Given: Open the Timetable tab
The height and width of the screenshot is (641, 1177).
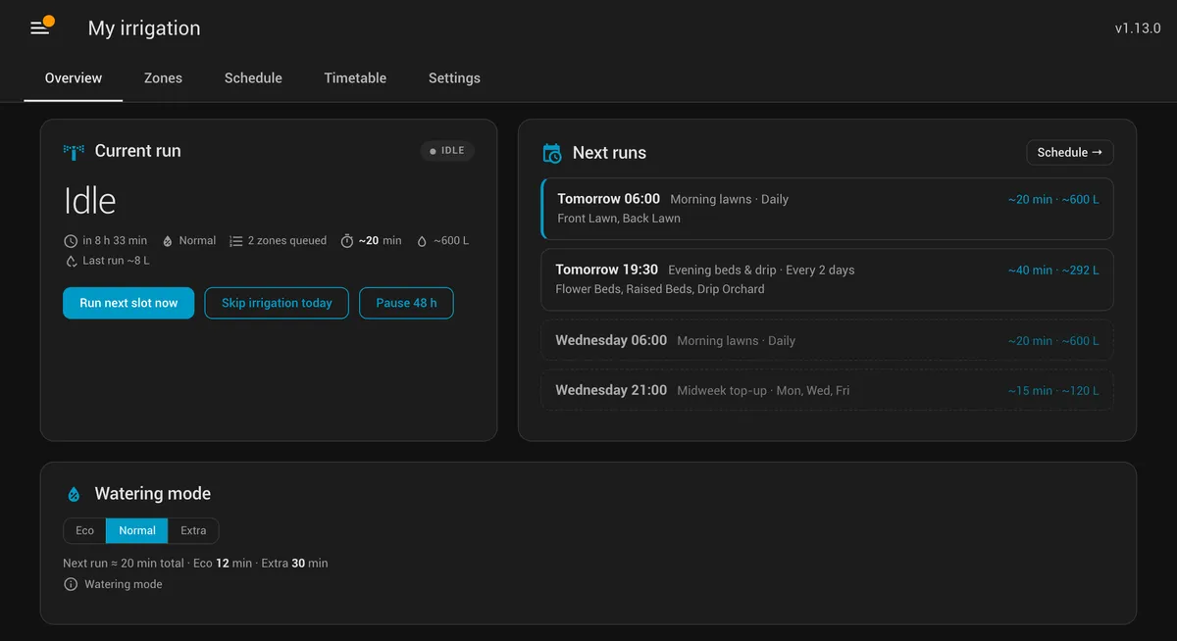Looking at the screenshot, I should [355, 78].
